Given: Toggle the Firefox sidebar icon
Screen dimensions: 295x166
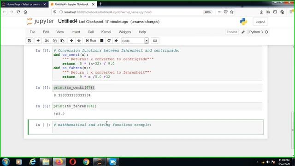Looking at the screenshot, I should point(275,12).
